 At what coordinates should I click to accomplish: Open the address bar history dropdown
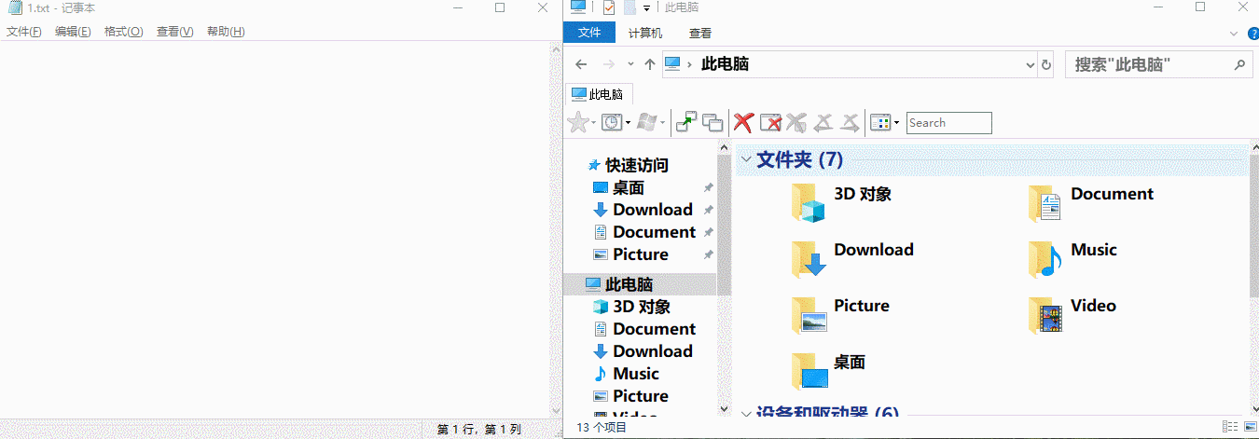[x=1031, y=64]
